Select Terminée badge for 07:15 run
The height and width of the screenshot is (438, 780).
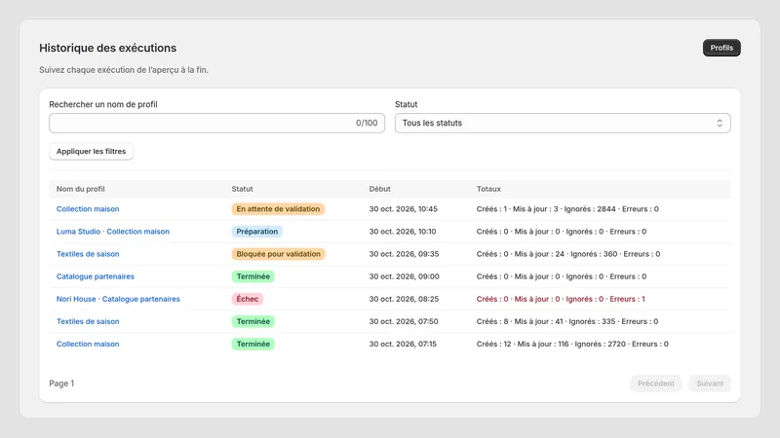coord(253,345)
